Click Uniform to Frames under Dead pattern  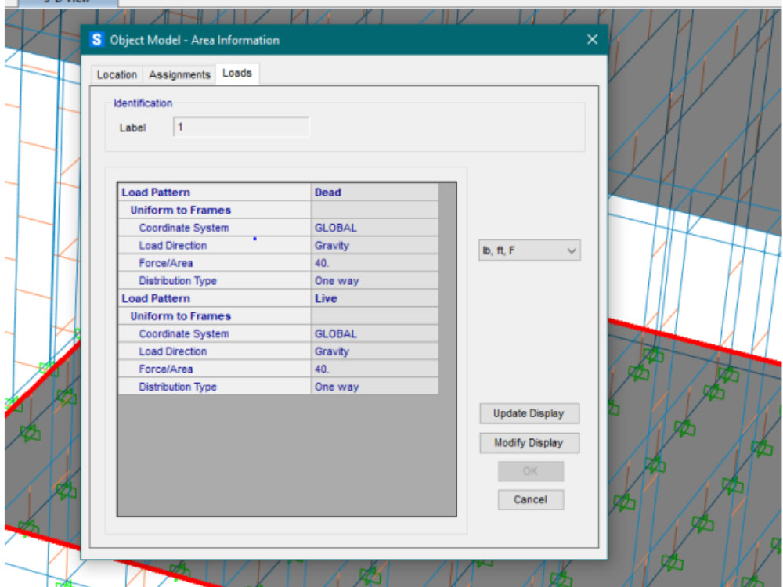pyautogui.click(x=180, y=210)
